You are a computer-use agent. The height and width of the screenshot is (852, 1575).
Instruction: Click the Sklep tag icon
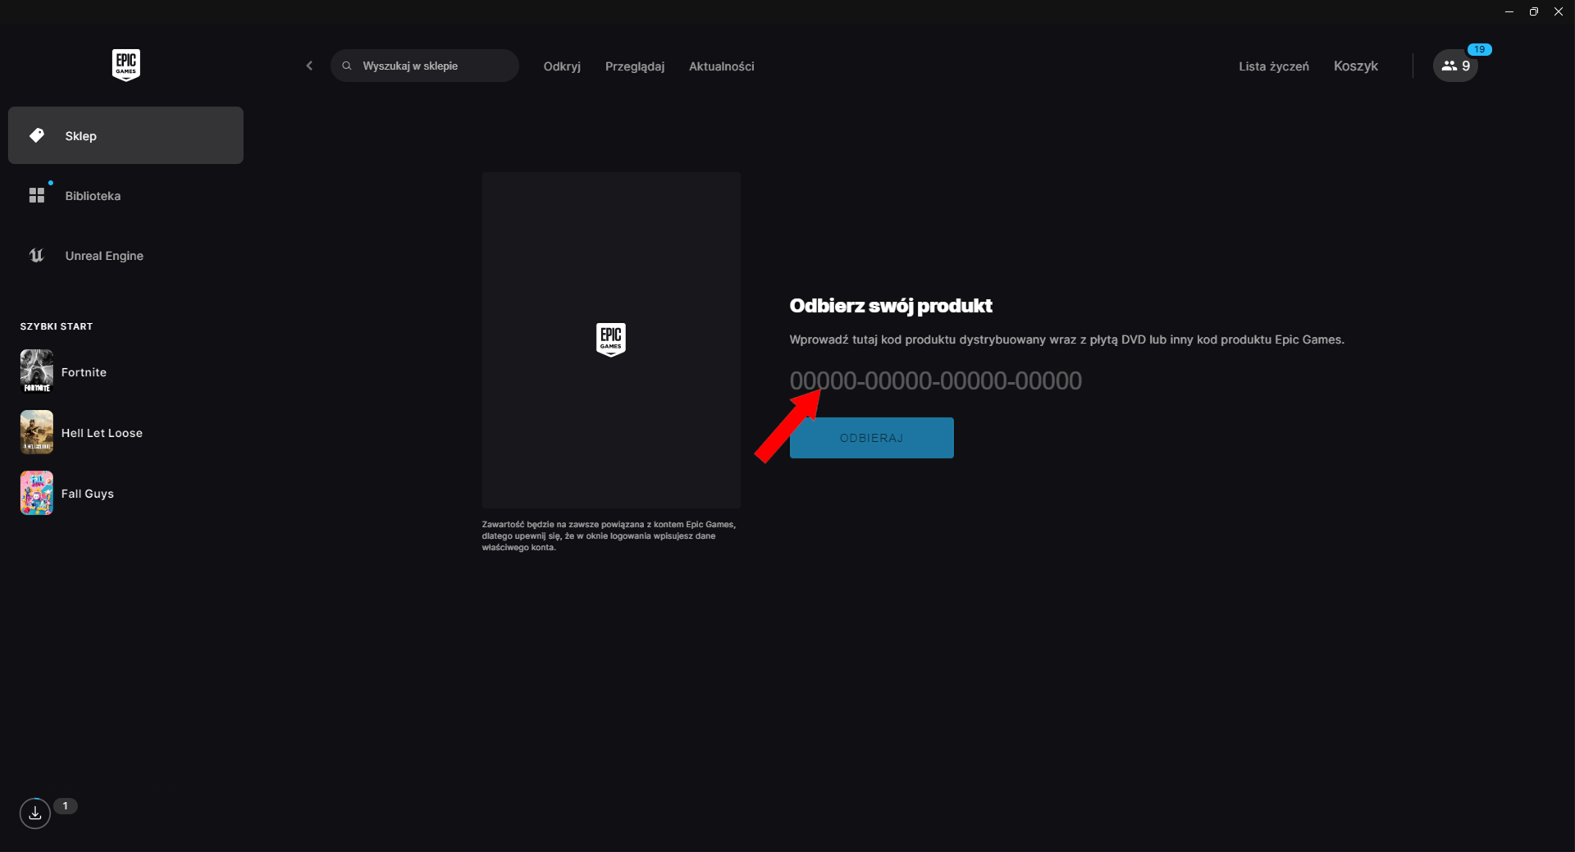(37, 135)
